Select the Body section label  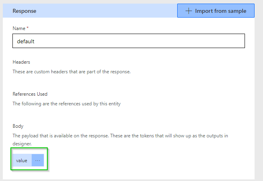tap(18, 126)
